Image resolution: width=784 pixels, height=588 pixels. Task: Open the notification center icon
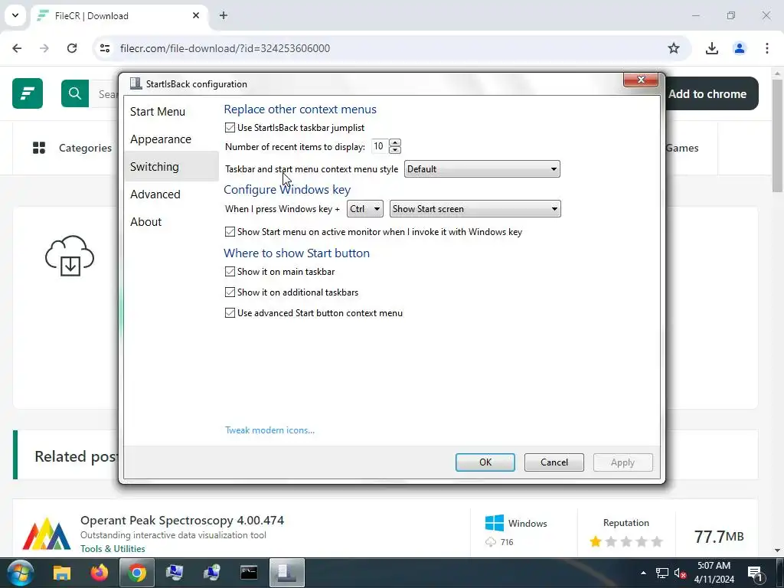(x=756, y=573)
